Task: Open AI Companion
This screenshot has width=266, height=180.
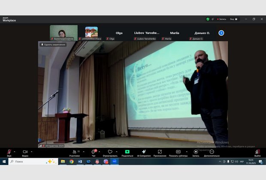Action: [144, 152]
